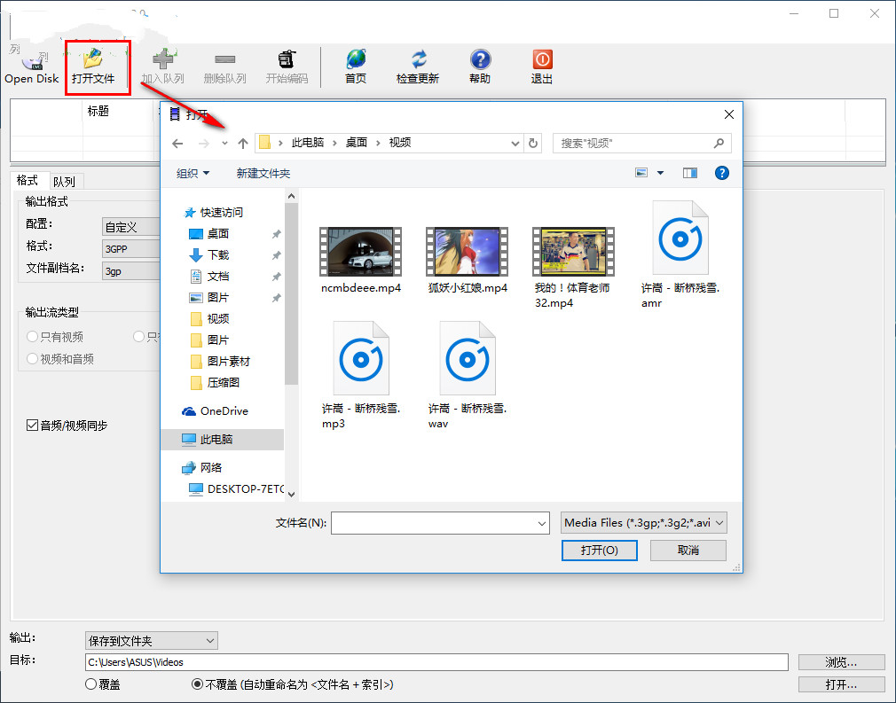Select the 许嵩 - 断桥残雪.mp3 file

pyautogui.click(x=360, y=375)
